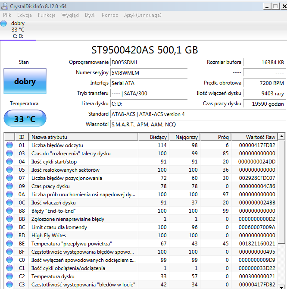Click status icon for attribute BD High Fly Writes
Viewport: 287px width, 289px height.
point(9,235)
